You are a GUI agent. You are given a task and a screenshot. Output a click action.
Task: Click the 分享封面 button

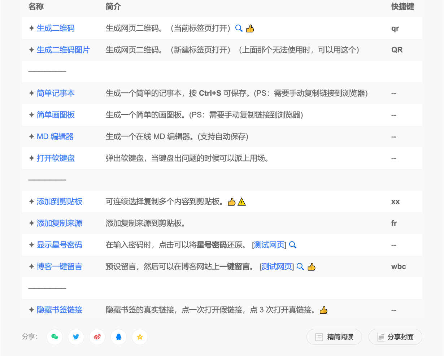[395, 337]
